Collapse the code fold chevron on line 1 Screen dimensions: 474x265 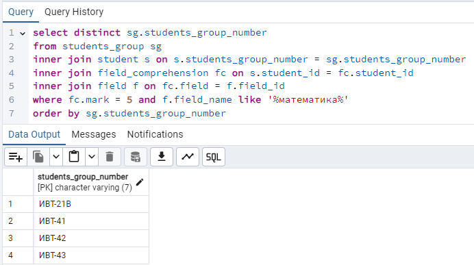coord(23,34)
